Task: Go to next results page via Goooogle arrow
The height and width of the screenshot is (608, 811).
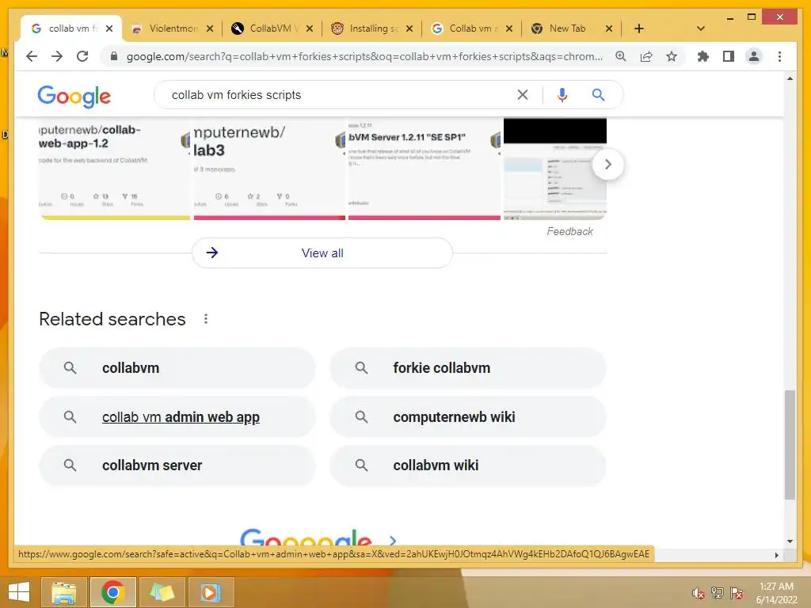Action: point(393,540)
